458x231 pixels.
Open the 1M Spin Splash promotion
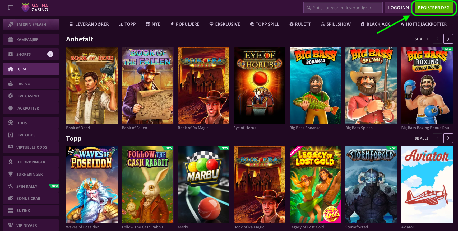[31, 25]
